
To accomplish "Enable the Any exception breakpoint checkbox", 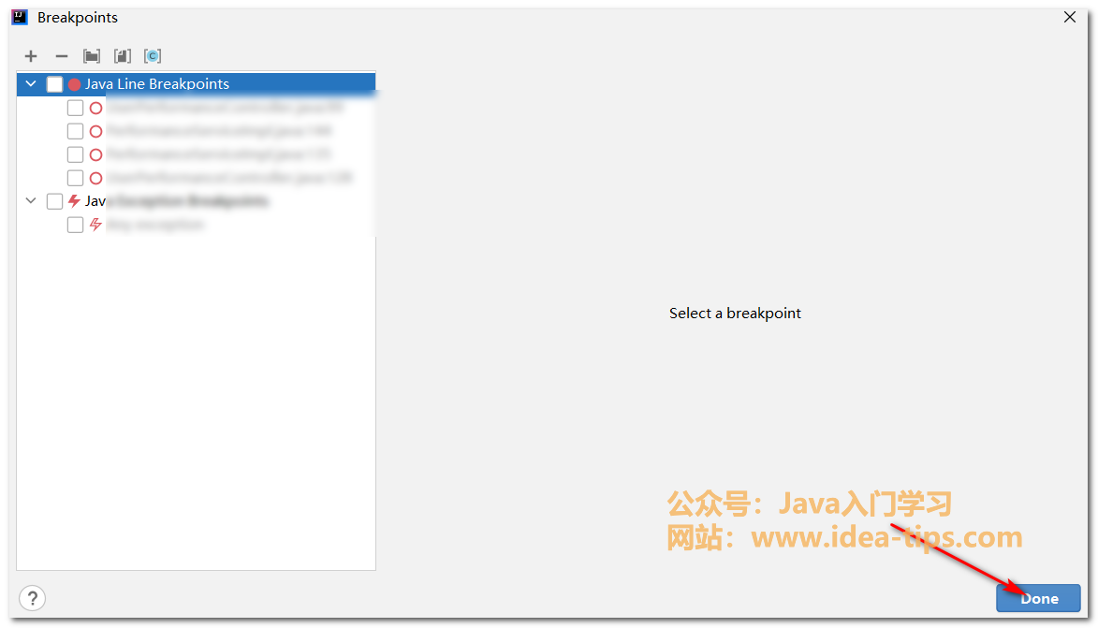I will click(x=75, y=225).
